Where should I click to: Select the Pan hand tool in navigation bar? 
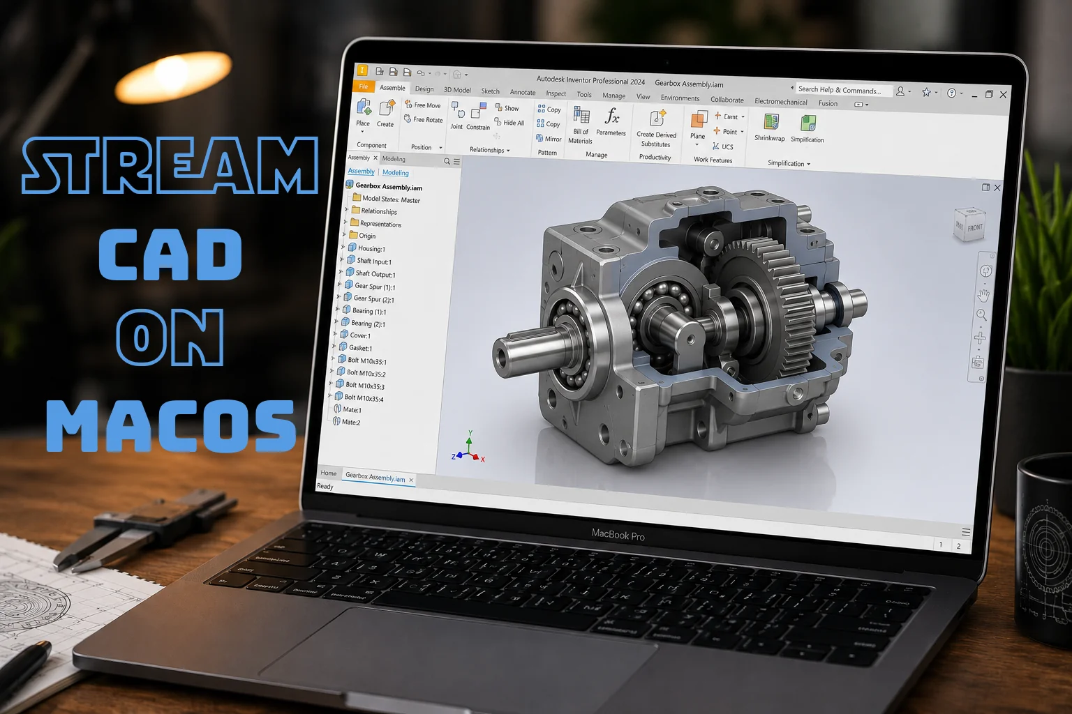pyautogui.click(x=983, y=296)
